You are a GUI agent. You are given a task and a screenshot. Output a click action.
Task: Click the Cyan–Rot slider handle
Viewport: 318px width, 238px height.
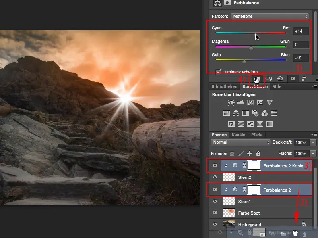pos(256,35)
